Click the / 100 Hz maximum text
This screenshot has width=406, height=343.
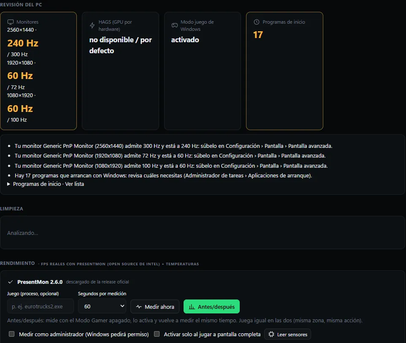[x=17, y=120]
